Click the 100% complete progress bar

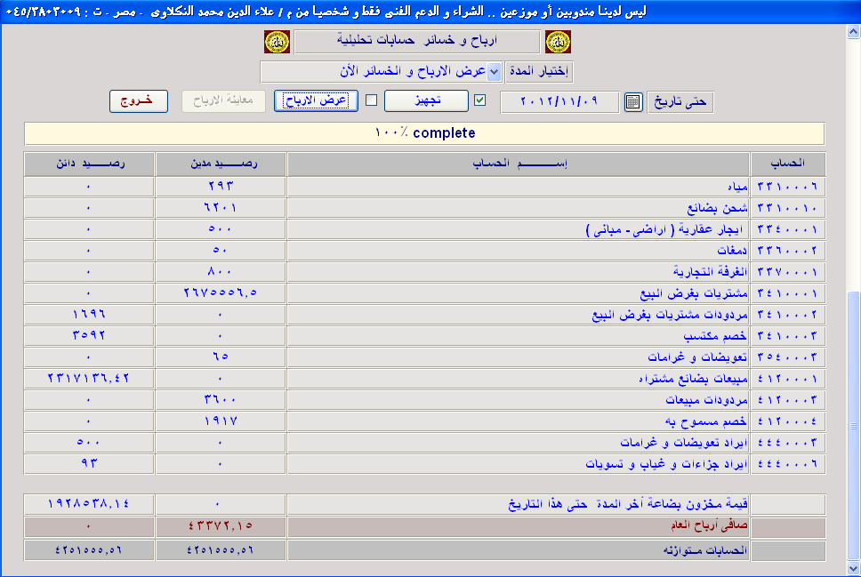424,133
